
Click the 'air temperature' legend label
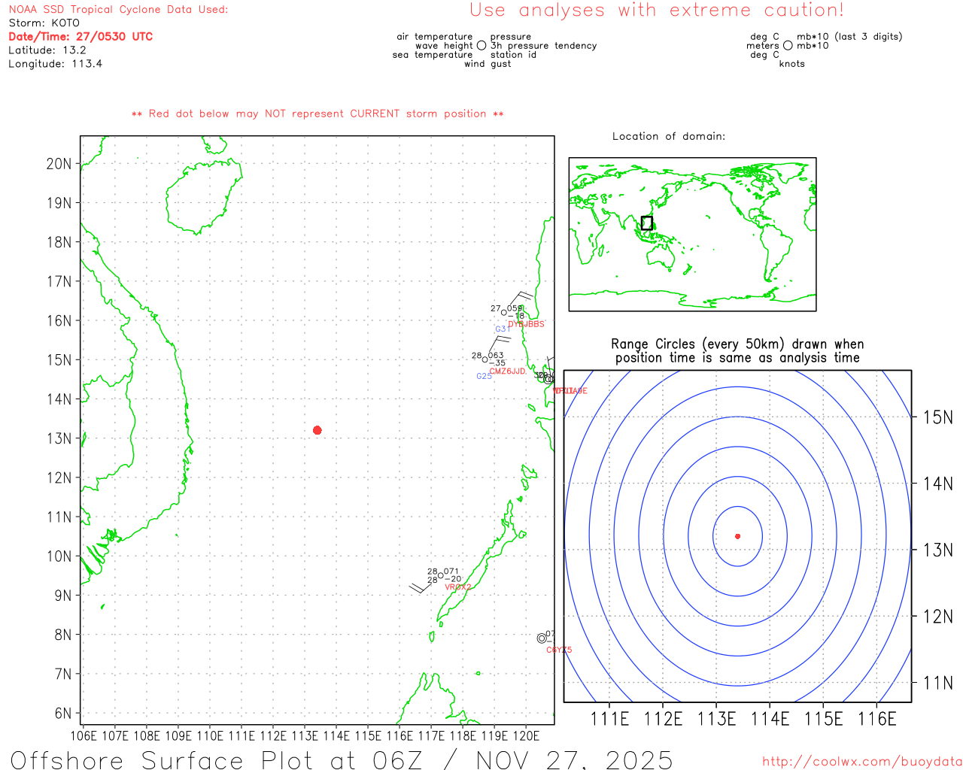pos(435,36)
